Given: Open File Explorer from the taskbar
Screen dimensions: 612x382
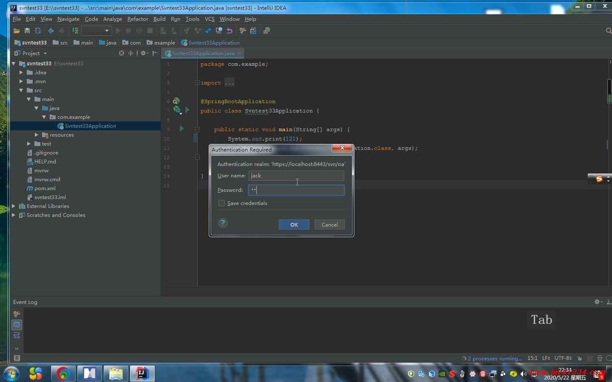Looking at the screenshot, I should point(116,374).
